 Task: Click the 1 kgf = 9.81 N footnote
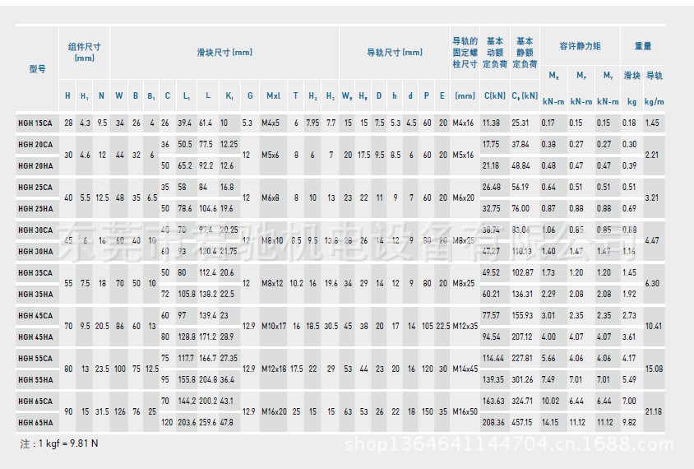pyautogui.click(x=59, y=443)
